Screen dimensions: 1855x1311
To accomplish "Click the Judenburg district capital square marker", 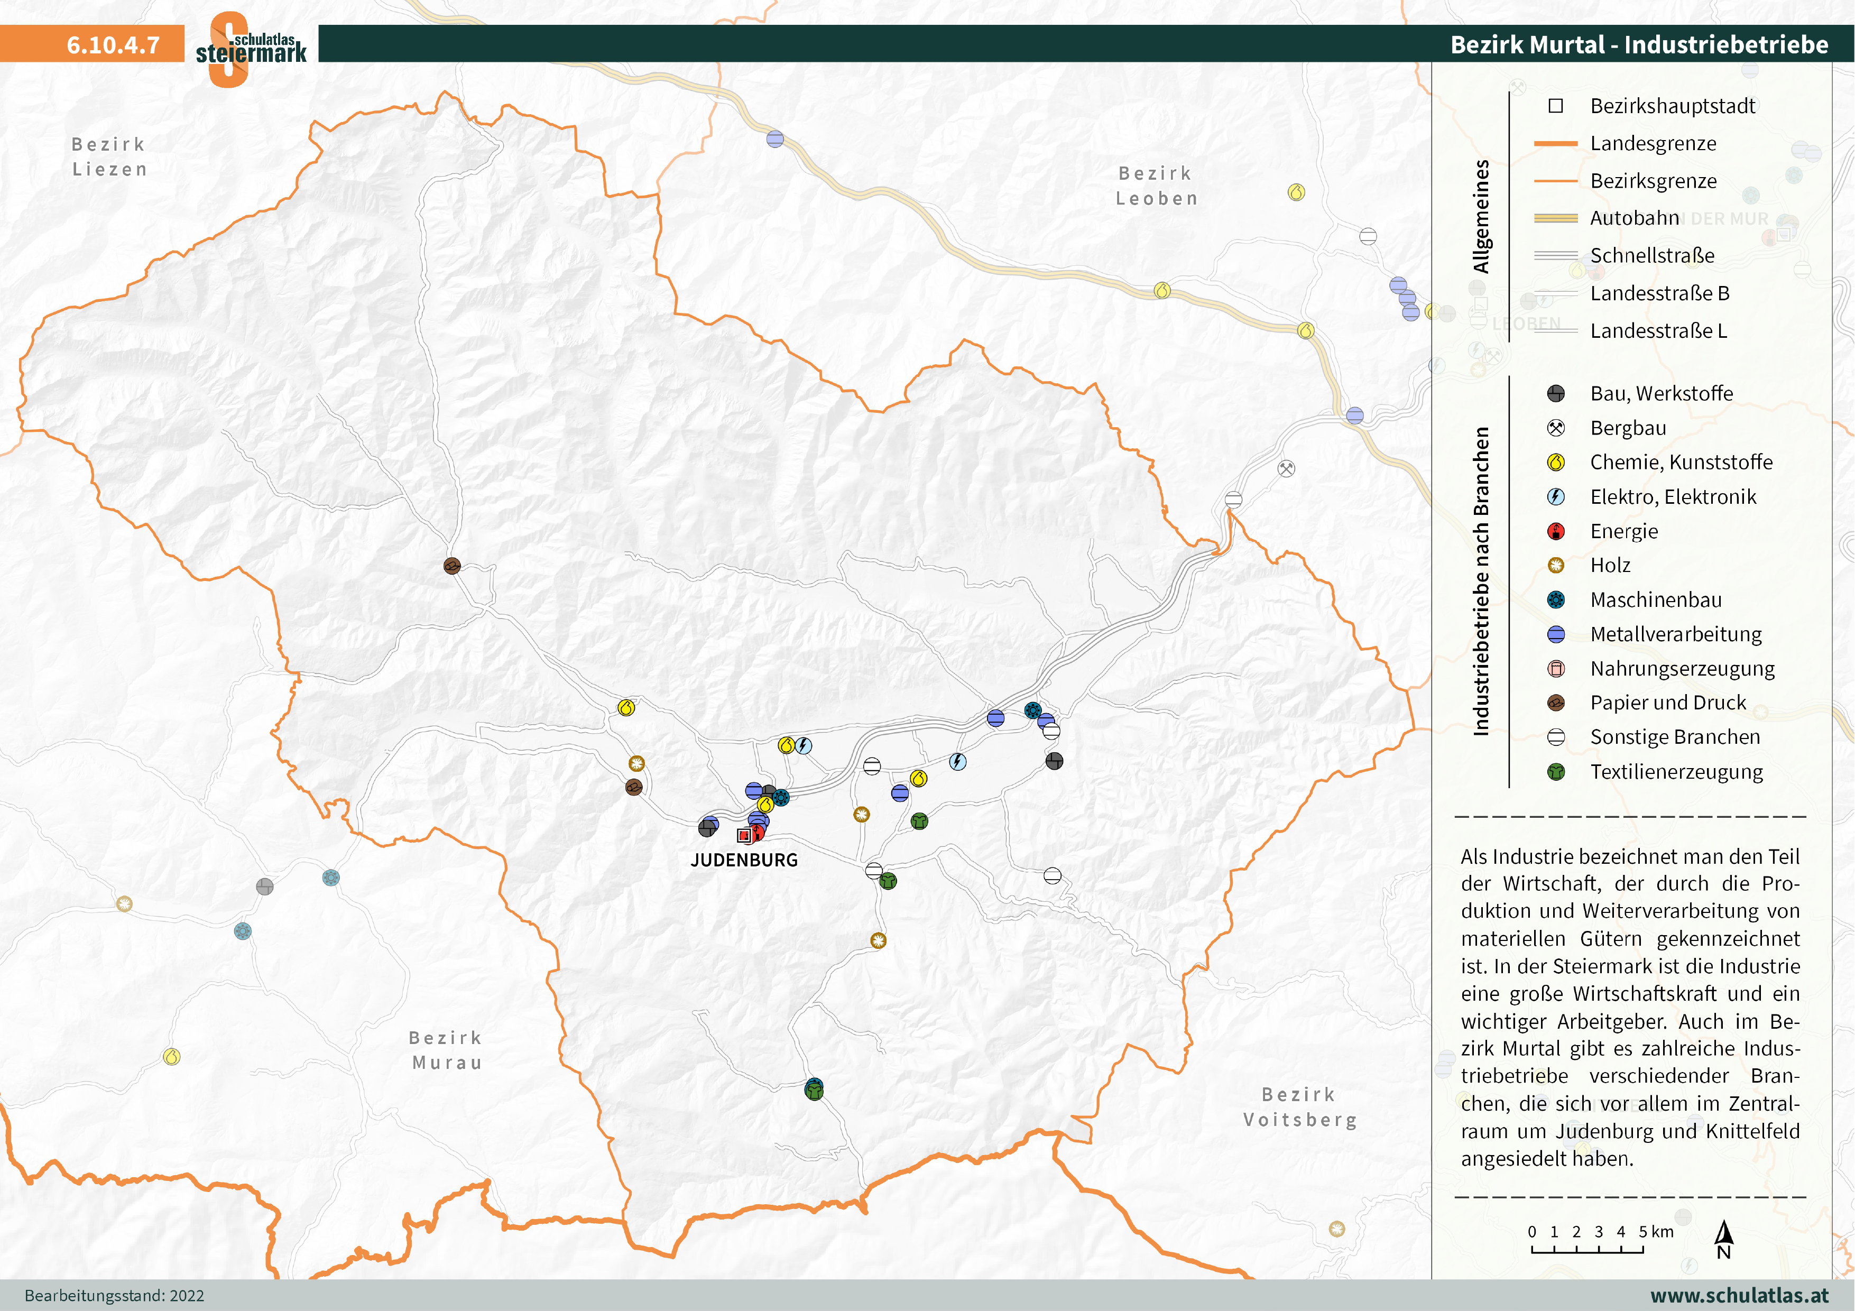I will tap(743, 836).
